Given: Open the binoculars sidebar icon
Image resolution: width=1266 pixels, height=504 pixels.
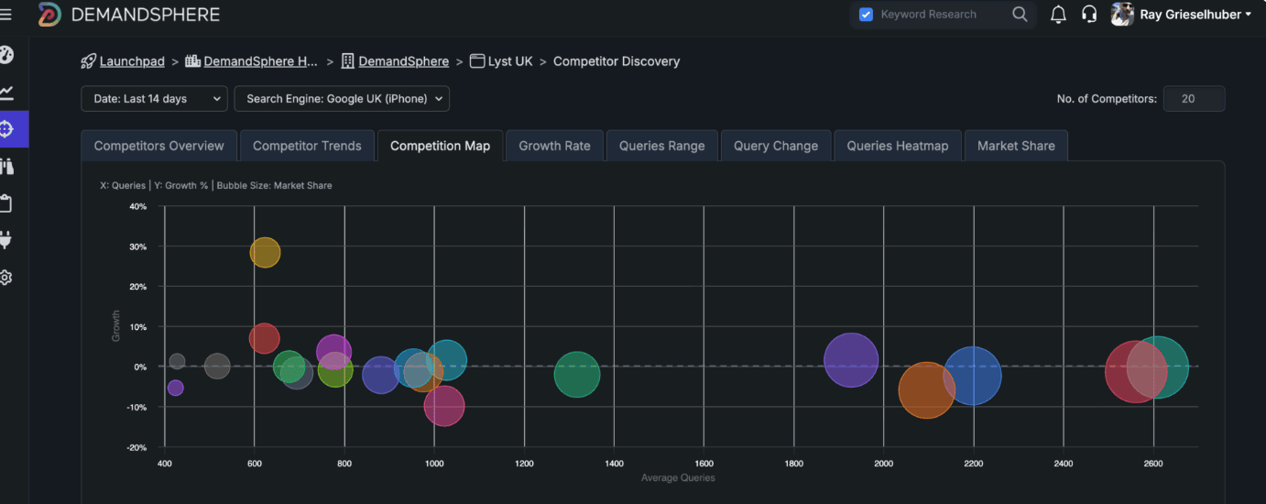Looking at the screenshot, I should pos(6,166).
